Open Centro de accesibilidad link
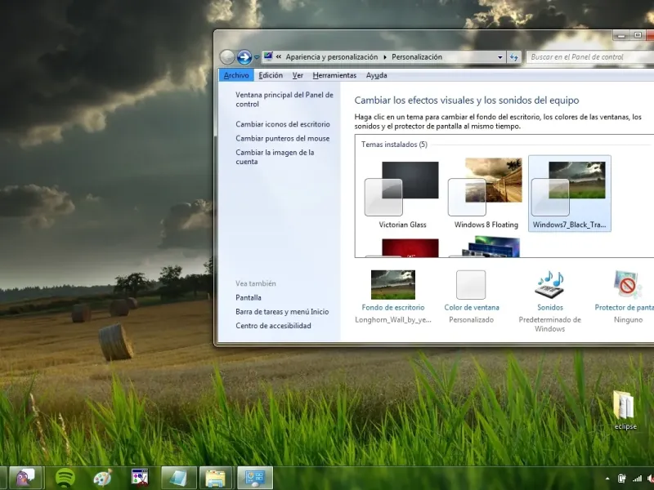 click(273, 326)
